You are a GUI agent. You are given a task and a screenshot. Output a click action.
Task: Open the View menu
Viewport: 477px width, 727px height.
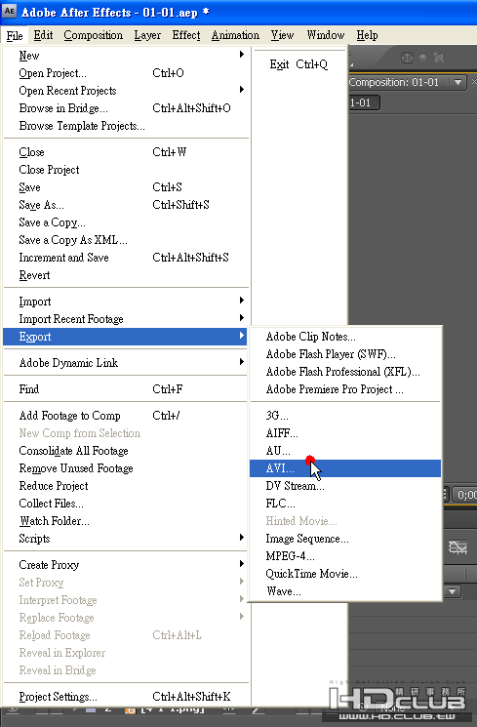282,35
